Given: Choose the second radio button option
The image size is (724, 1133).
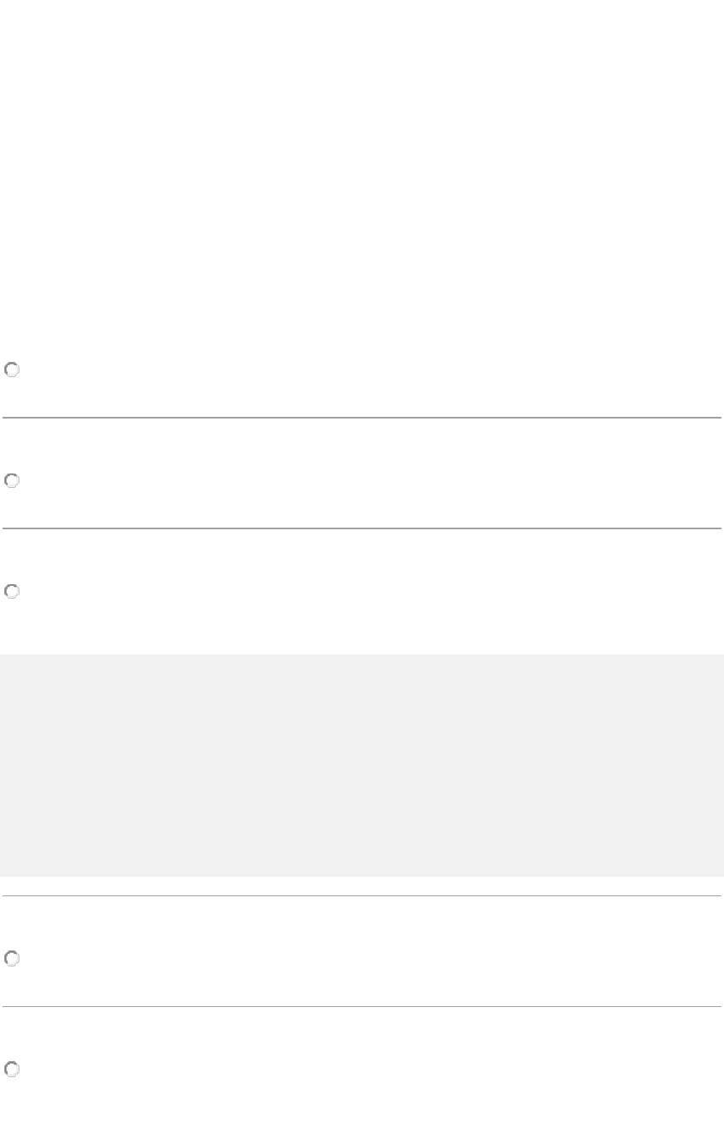Looking at the screenshot, I should pos(12,481).
